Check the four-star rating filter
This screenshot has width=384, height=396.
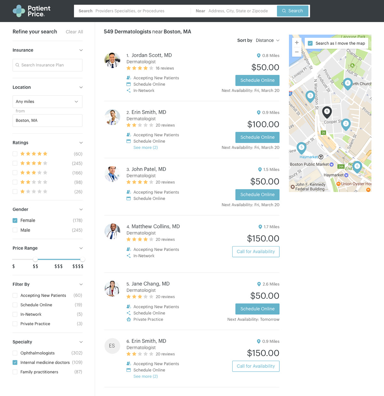[15, 163]
